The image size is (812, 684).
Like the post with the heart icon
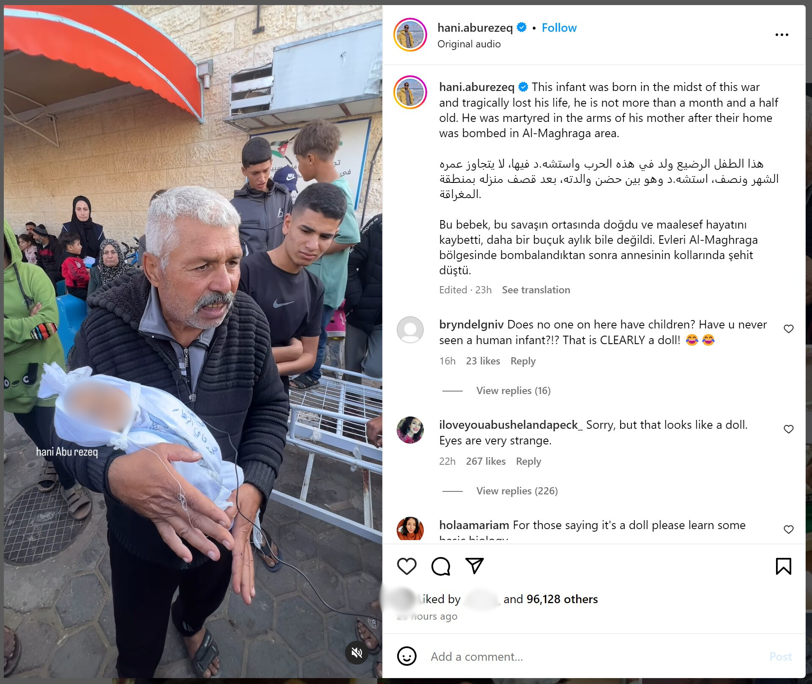(x=406, y=566)
